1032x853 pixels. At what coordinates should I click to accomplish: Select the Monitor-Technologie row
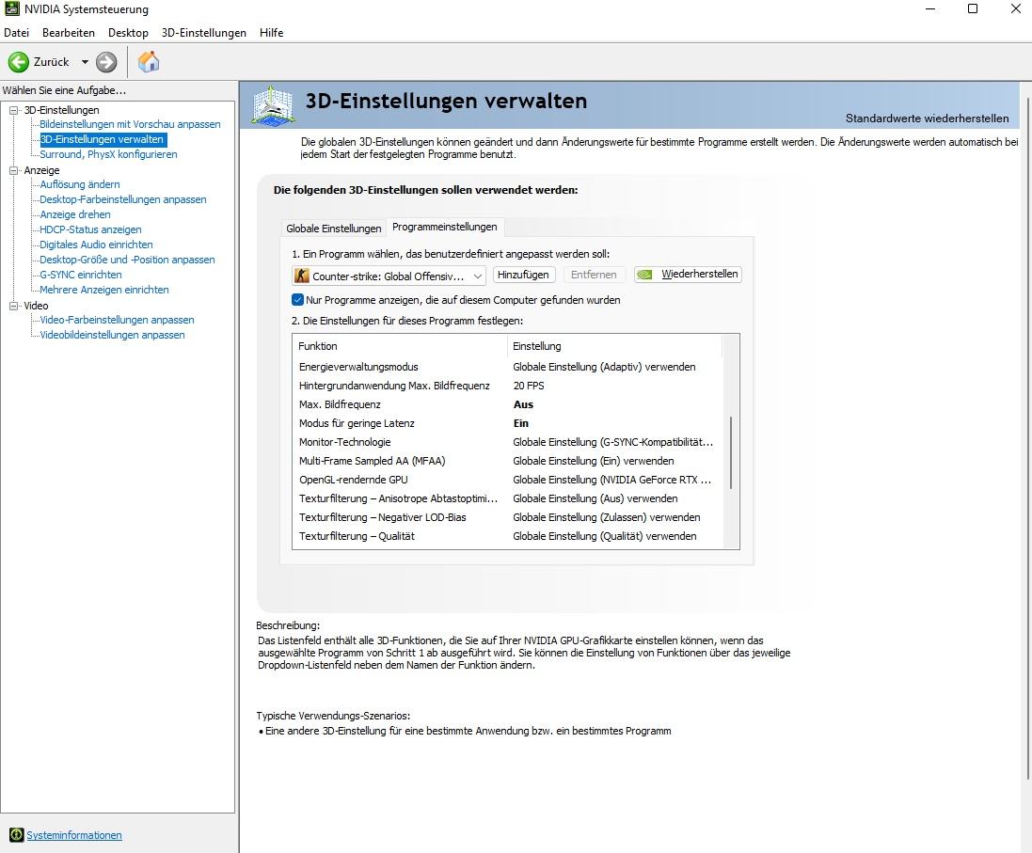507,442
